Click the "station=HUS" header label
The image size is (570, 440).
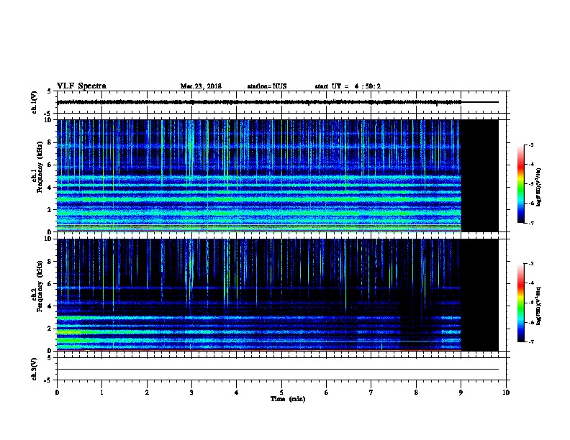267,86
